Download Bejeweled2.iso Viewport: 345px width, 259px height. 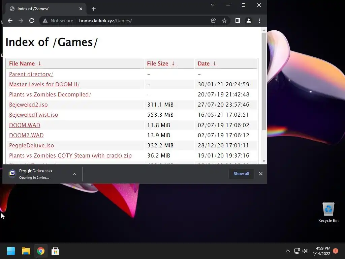tap(28, 105)
